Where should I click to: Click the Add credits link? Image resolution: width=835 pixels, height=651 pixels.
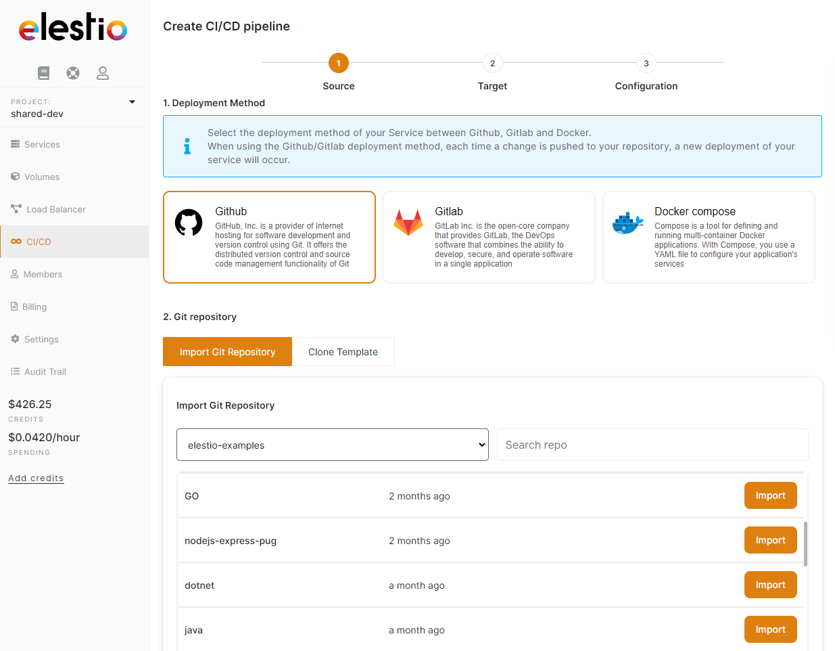coord(36,478)
